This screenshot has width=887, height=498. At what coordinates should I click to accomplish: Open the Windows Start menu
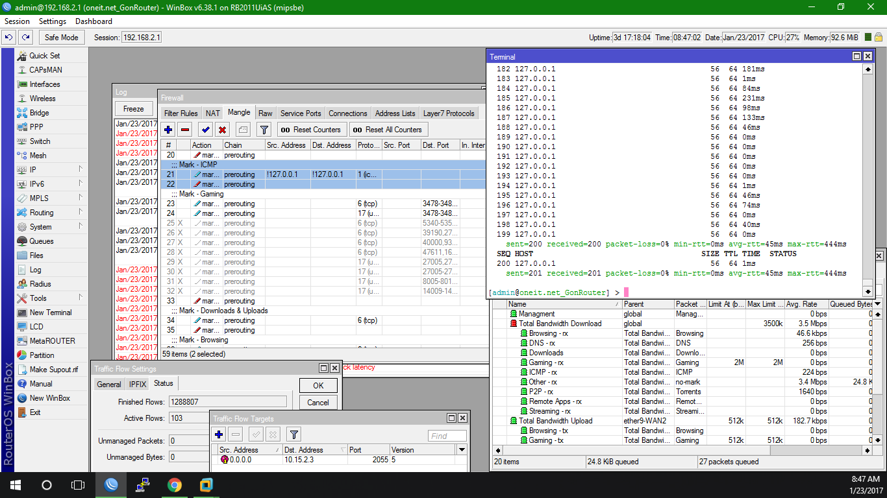tap(16, 485)
